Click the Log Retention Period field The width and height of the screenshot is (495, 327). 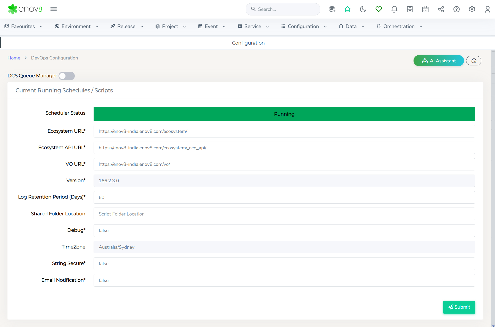point(284,197)
